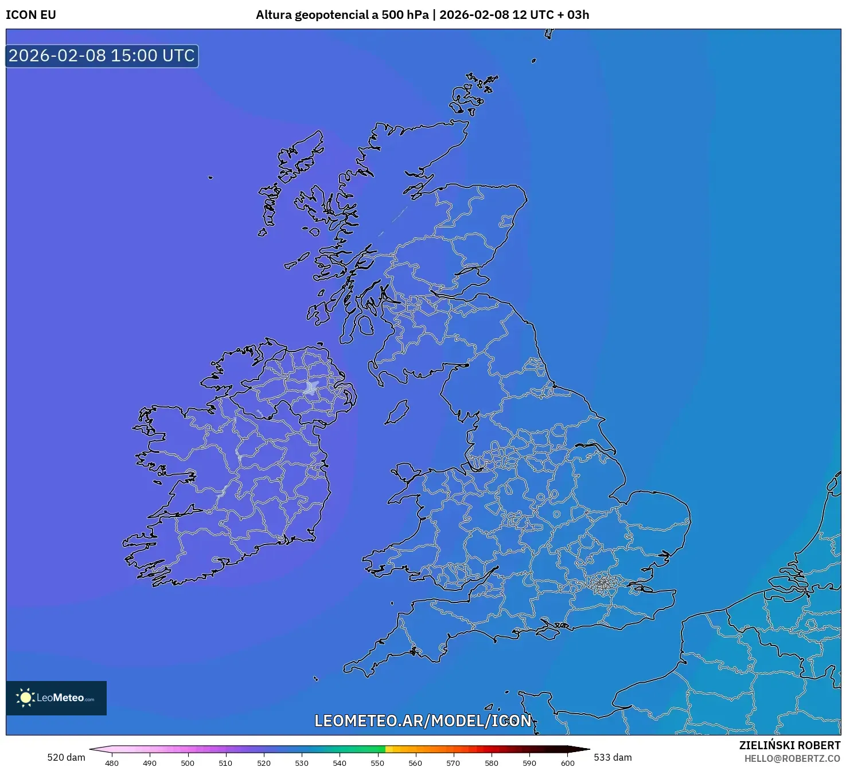Click the 550 tick on the color scale
The width and height of the screenshot is (846, 767).
pyautogui.click(x=377, y=763)
